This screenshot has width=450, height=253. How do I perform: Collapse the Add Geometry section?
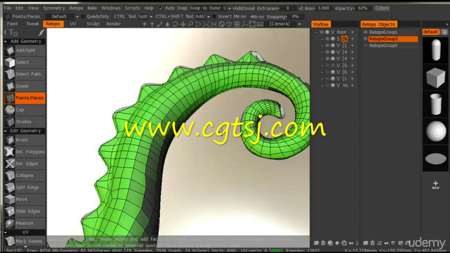coord(6,42)
